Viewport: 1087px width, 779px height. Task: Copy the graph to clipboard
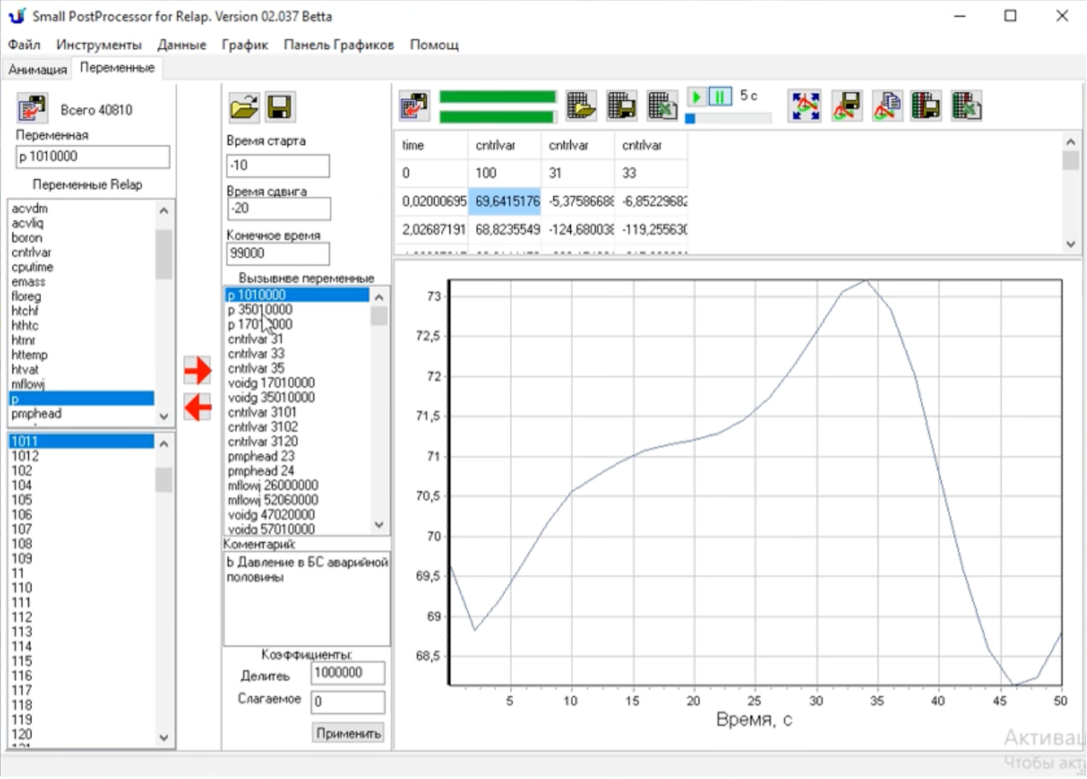[x=887, y=106]
